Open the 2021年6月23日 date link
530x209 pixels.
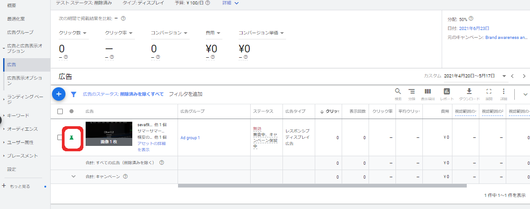pyautogui.click(x=474, y=28)
